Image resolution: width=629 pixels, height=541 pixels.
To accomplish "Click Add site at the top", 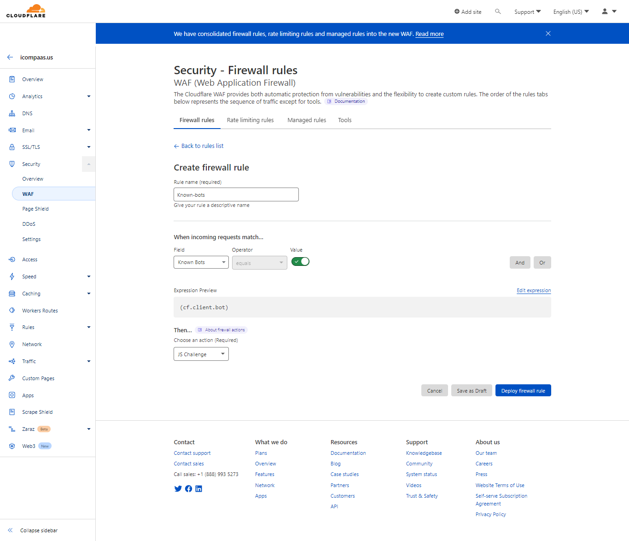I will tap(468, 12).
